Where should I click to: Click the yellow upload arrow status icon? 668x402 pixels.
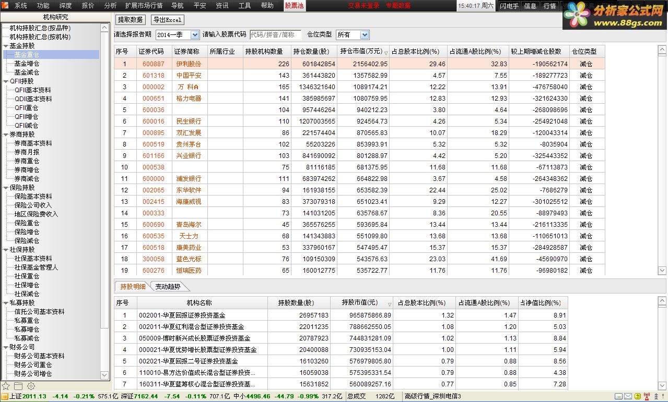[x=637, y=397]
